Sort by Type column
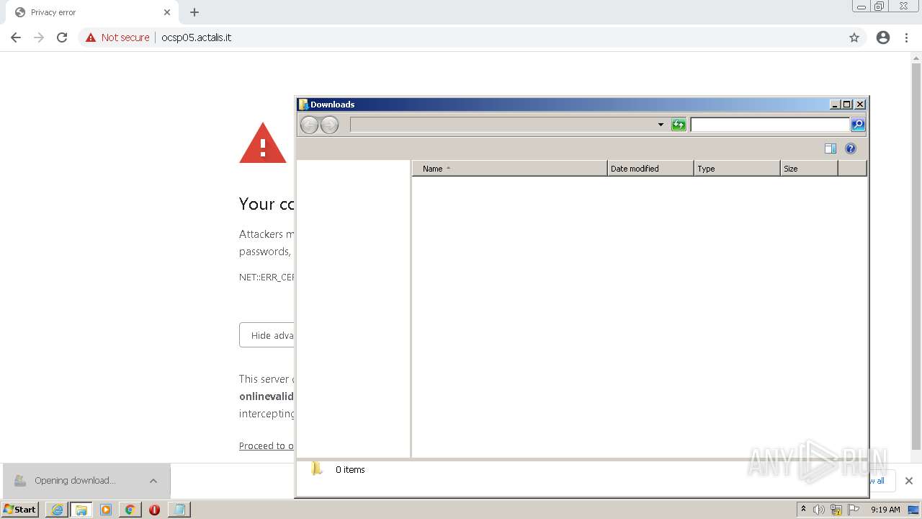 [737, 169]
